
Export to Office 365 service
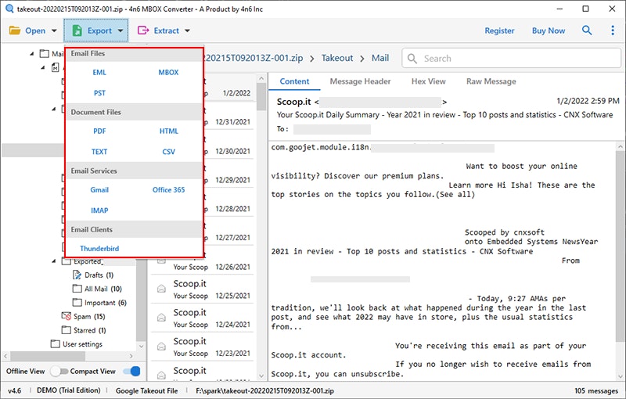click(x=168, y=190)
